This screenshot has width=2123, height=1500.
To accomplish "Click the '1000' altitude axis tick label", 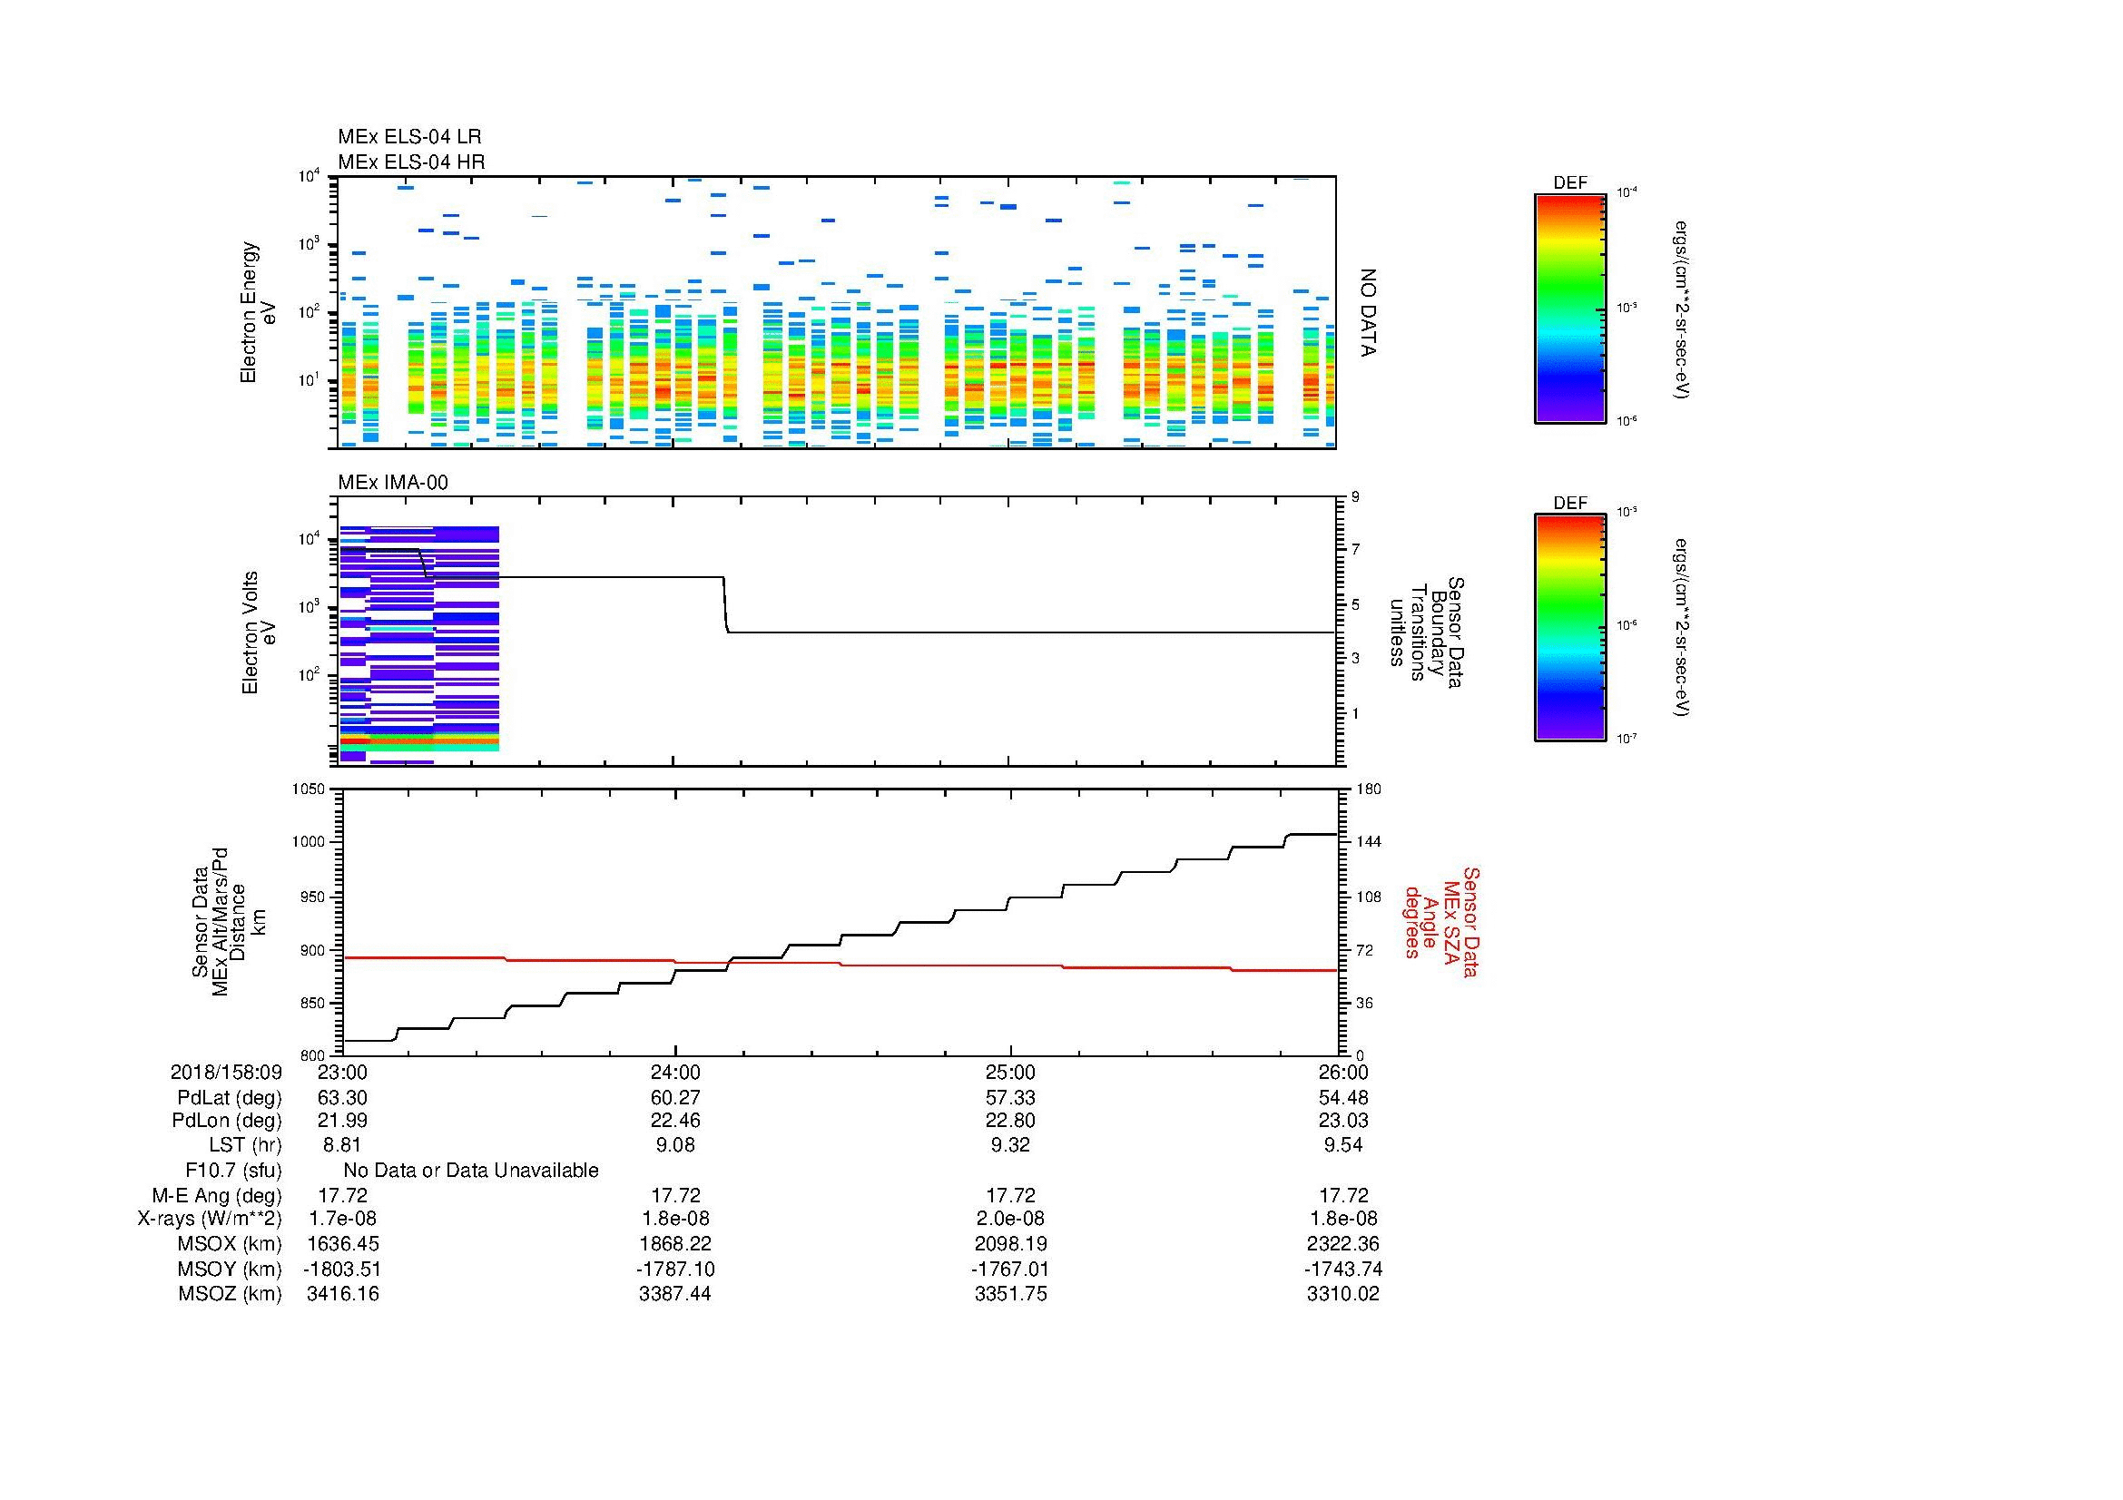I will point(308,843).
